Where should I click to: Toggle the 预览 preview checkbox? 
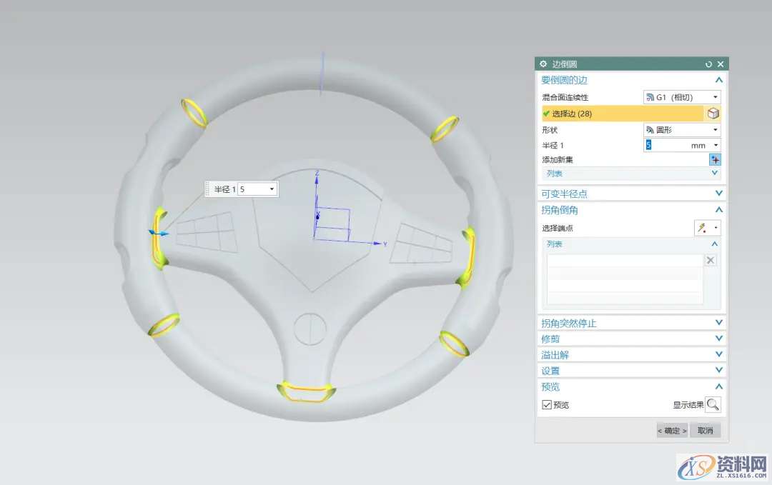click(547, 405)
